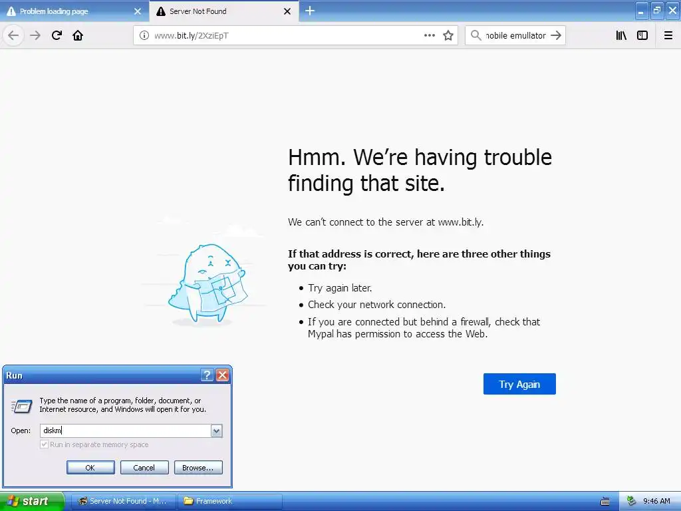681x511 pixels.
Task: Click 'Hmm. We're having trouble' heading
Action: [x=420, y=170]
